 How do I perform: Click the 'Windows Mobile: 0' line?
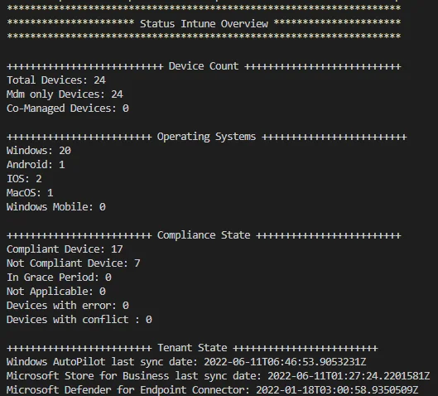pos(56,207)
